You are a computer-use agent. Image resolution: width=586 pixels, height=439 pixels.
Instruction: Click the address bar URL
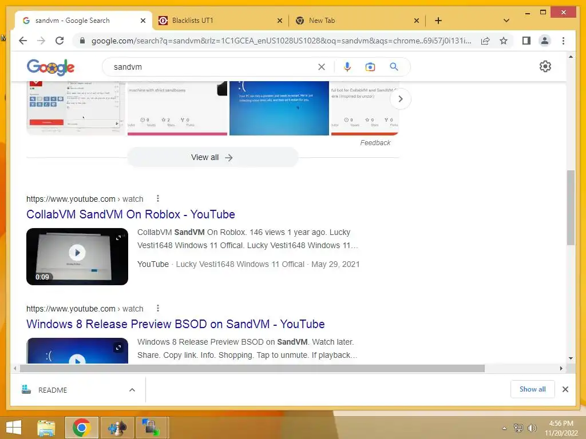click(281, 41)
